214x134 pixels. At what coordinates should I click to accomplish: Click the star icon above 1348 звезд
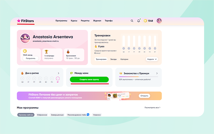[25, 51]
